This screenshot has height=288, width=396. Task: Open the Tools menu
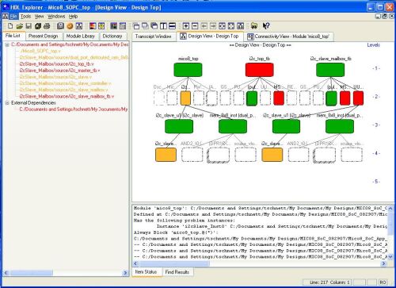pos(25,17)
